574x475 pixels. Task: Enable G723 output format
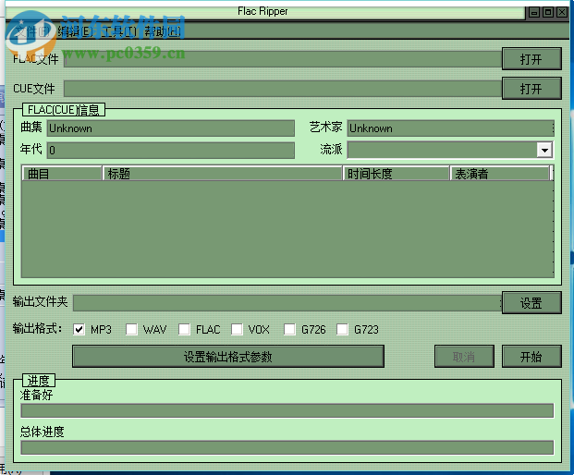click(342, 329)
